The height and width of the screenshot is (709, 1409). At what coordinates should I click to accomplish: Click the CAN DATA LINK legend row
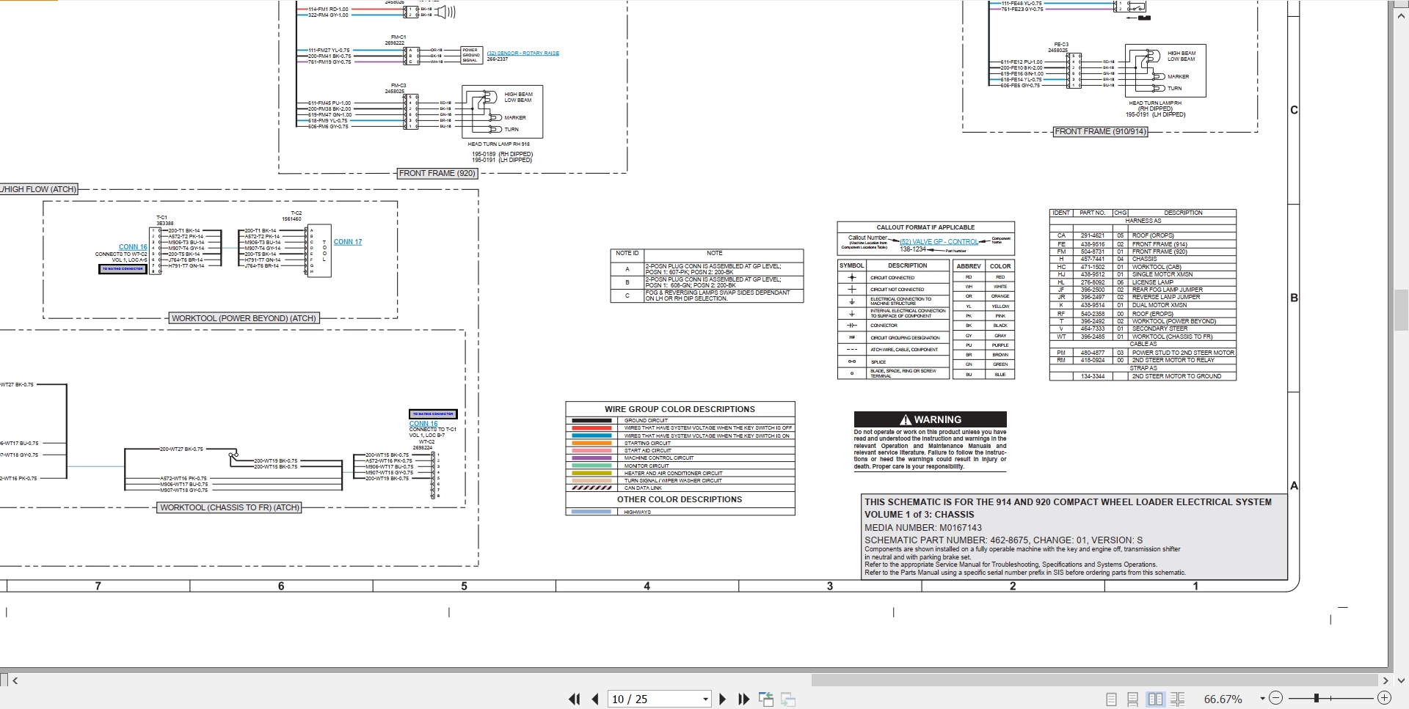680,488
